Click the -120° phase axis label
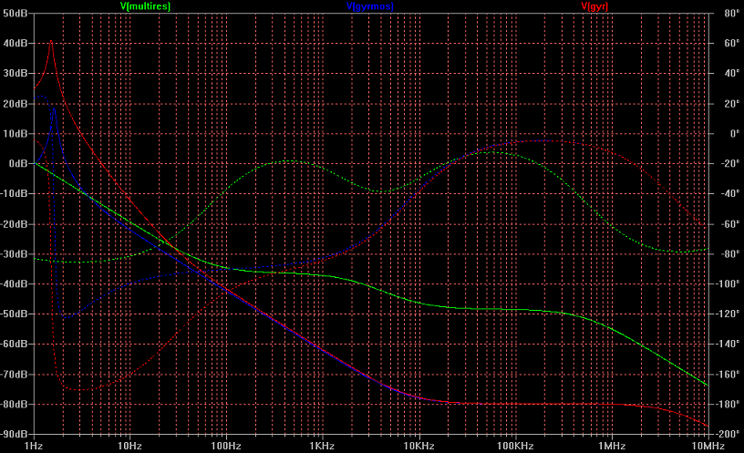 pos(728,314)
